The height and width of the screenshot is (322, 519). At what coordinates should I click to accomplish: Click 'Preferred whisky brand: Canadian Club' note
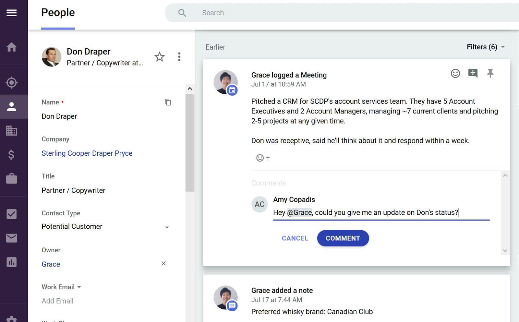coord(312,312)
